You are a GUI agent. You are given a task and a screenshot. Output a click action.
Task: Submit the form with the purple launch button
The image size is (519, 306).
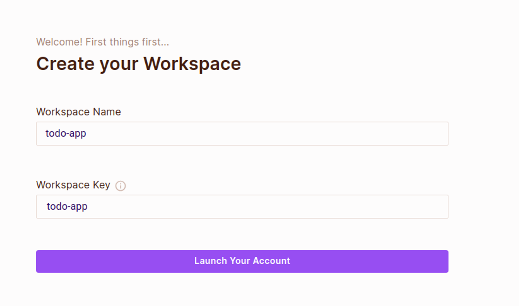click(x=242, y=261)
